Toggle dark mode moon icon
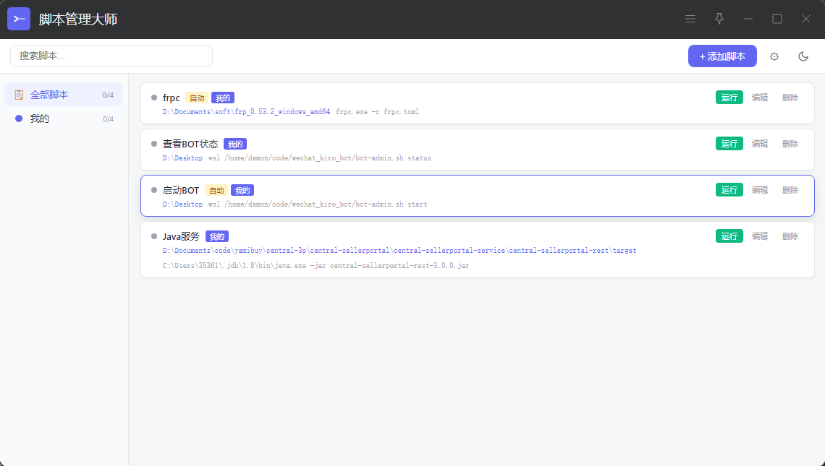The image size is (825, 466). pos(803,56)
